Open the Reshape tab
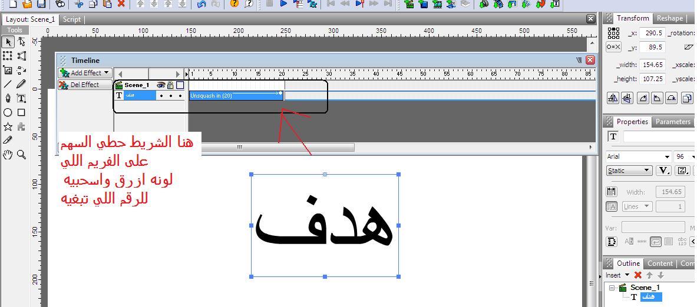This screenshot has height=307, width=697. coord(669,18)
